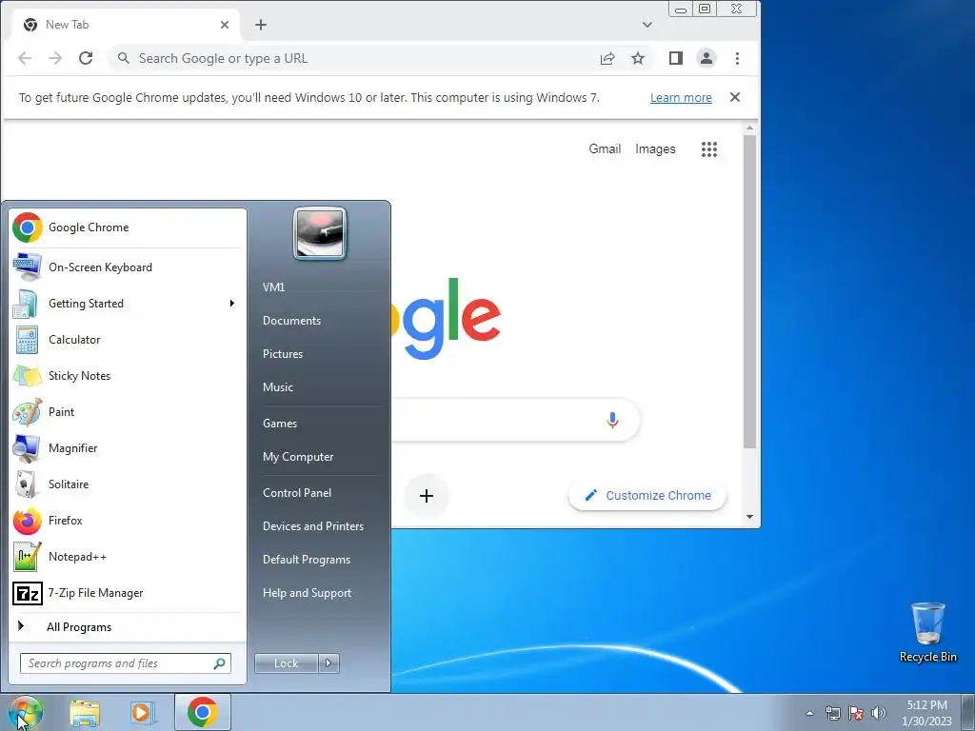975x731 pixels.
Task: Reload the Chrome page
Action: [86, 58]
